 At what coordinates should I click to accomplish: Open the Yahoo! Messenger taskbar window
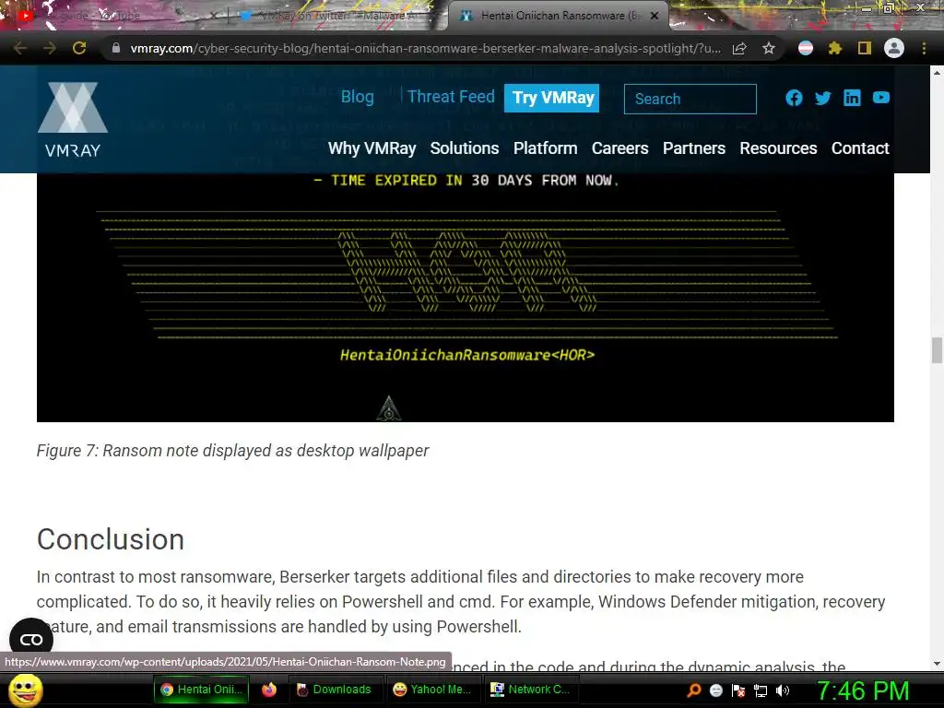click(x=432, y=690)
